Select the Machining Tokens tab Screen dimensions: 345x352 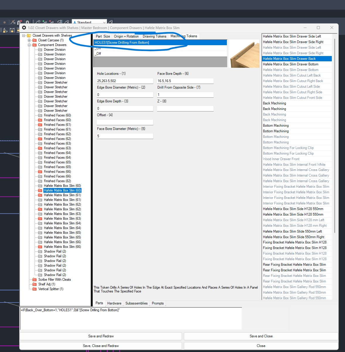coord(184,36)
